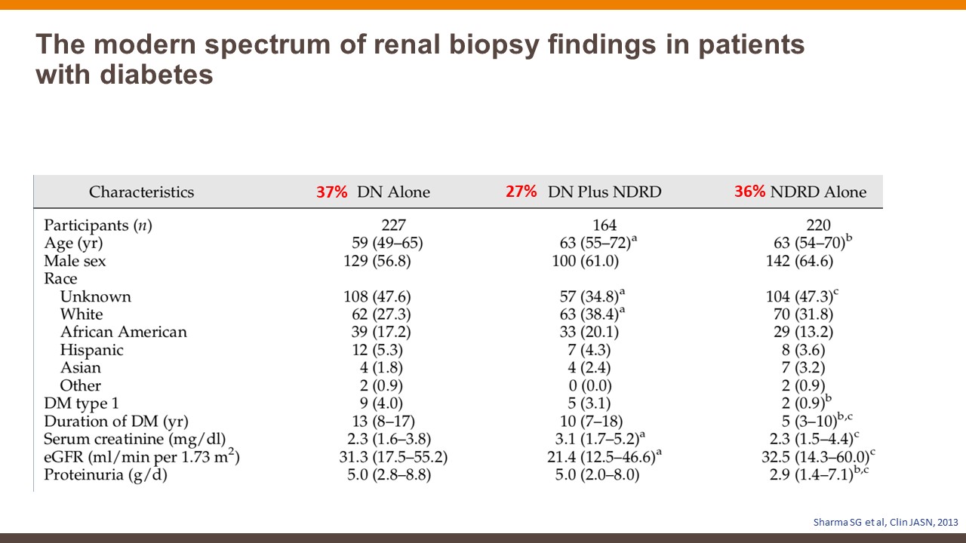Select the Male sex row label
Viewport: 966px width, 543px height.
tap(75, 261)
